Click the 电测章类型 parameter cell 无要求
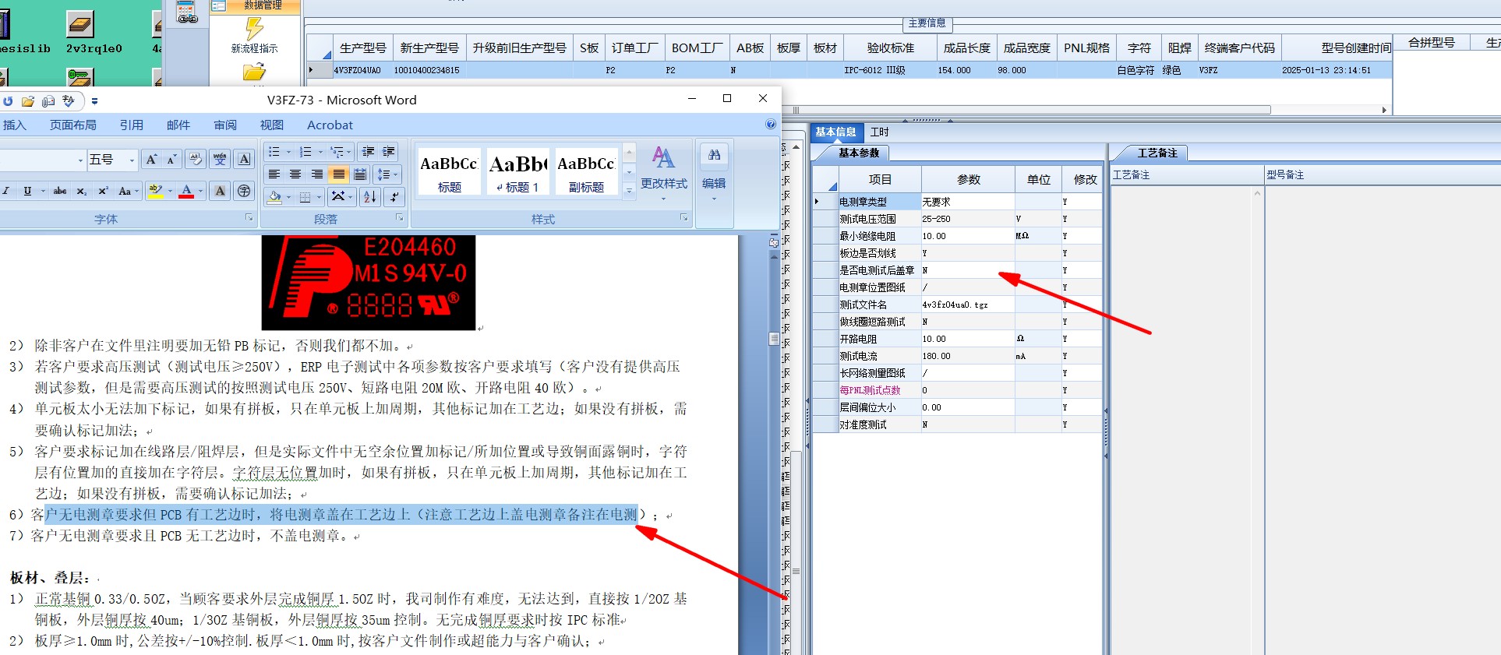 (968, 202)
